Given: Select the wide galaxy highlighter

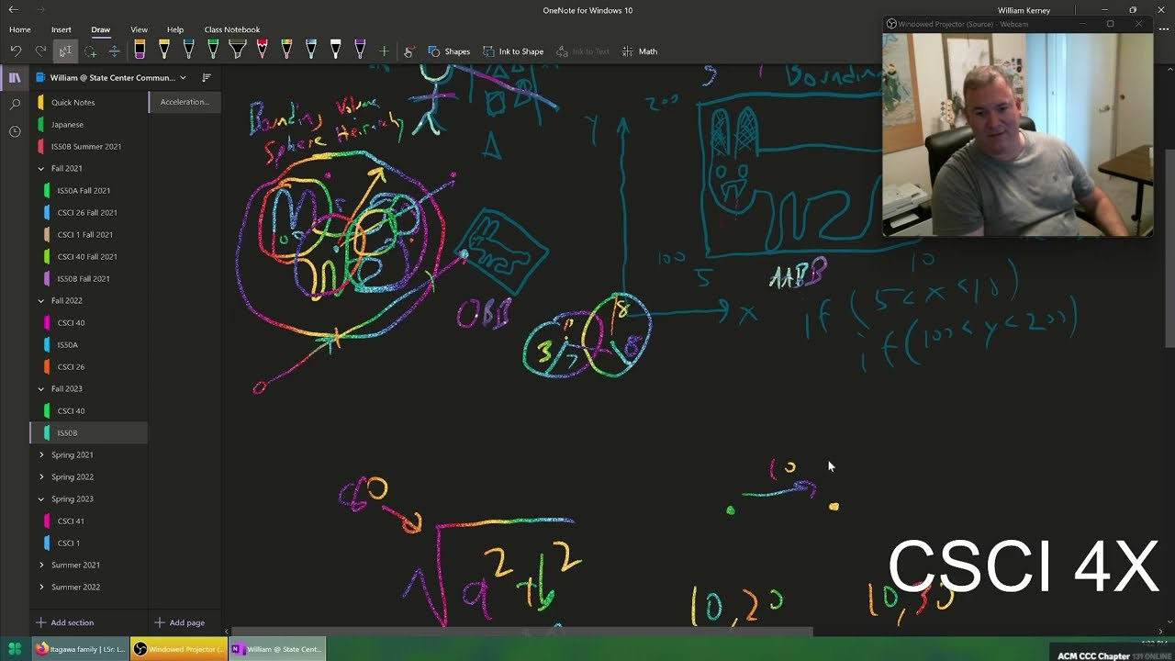Looking at the screenshot, I should [237, 50].
